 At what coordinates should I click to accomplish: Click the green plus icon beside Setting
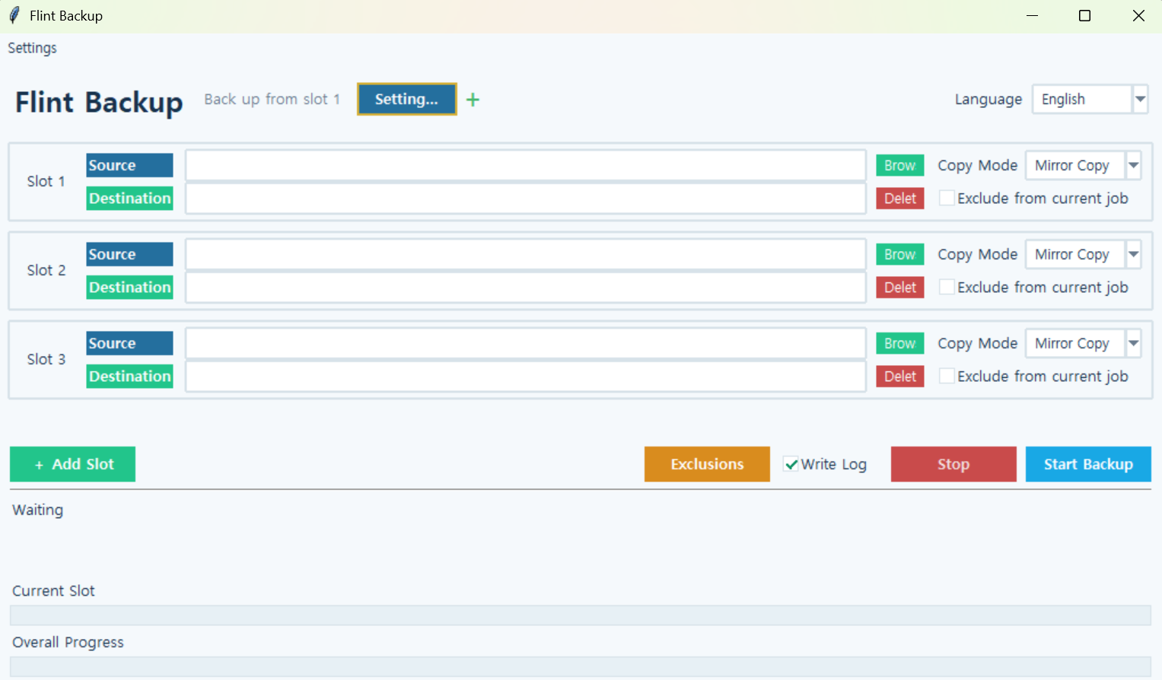click(x=473, y=100)
